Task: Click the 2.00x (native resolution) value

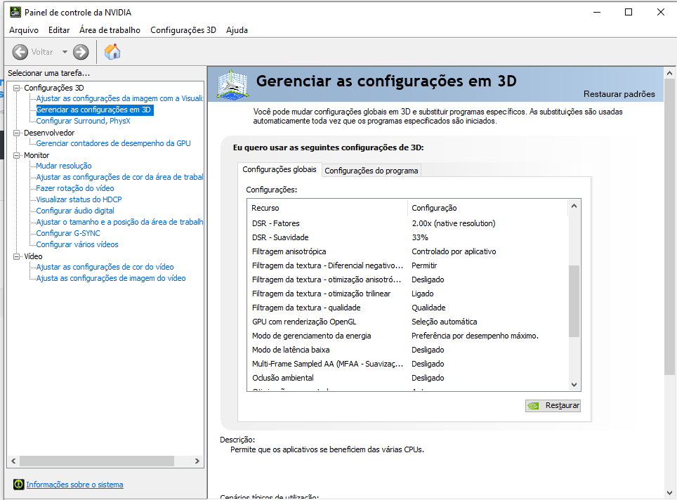Action: [454, 223]
